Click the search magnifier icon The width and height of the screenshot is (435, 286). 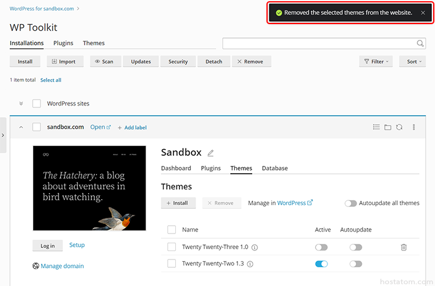(420, 43)
